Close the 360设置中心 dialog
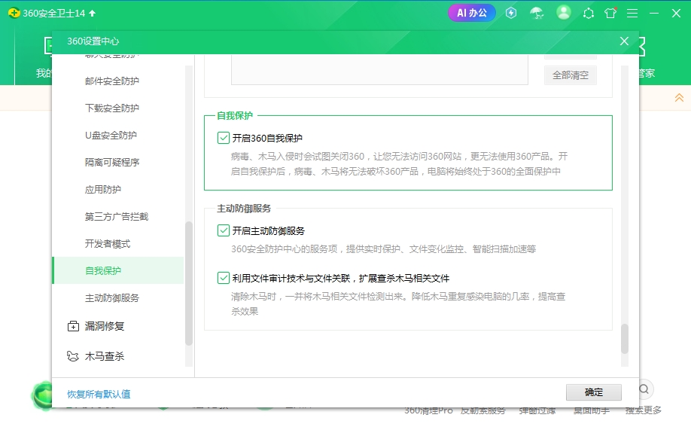 coord(624,41)
